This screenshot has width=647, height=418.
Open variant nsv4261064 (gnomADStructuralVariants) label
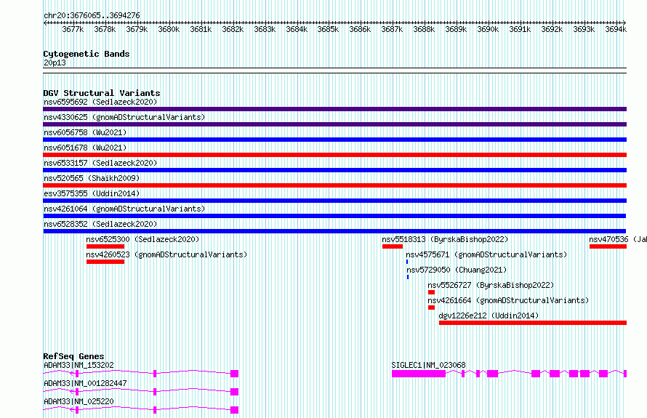point(124,209)
